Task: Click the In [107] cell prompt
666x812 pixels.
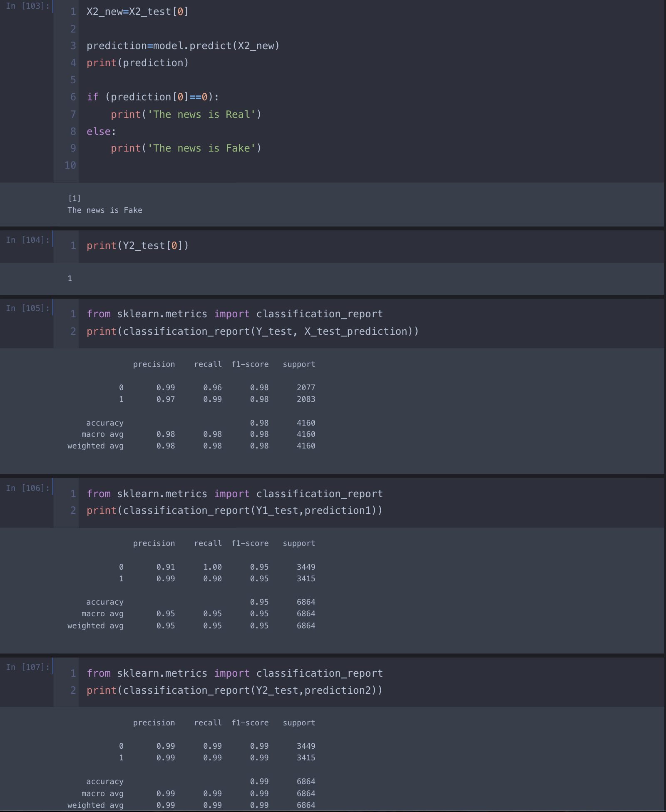Action: tap(27, 667)
